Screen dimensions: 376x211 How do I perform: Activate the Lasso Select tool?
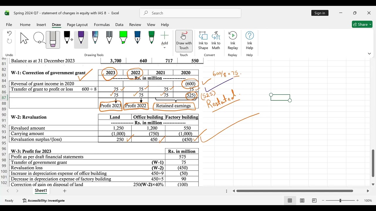pyautogui.click(x=39, y=38)
